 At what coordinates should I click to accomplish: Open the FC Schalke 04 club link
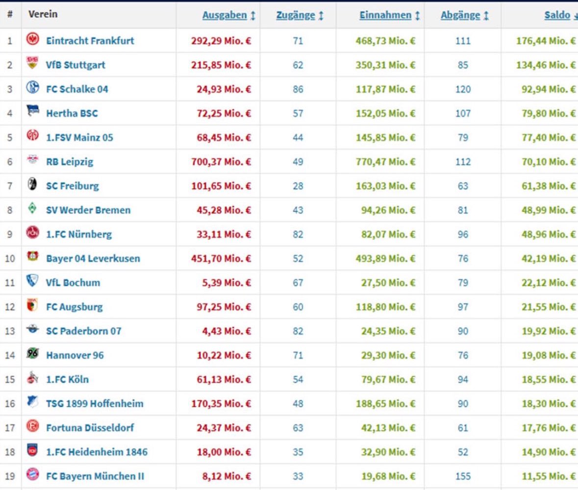(x=77, y=89)
